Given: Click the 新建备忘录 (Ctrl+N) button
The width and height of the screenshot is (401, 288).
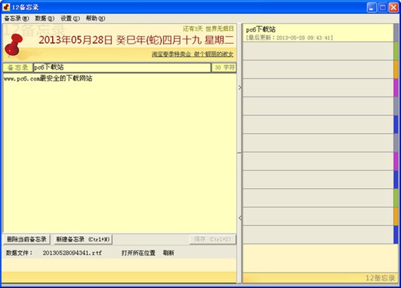Looking at the screenshot, I should [x=83, y=239].
